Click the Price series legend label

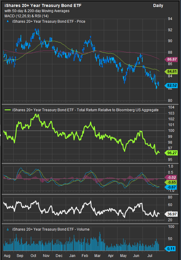pos(49,22)
